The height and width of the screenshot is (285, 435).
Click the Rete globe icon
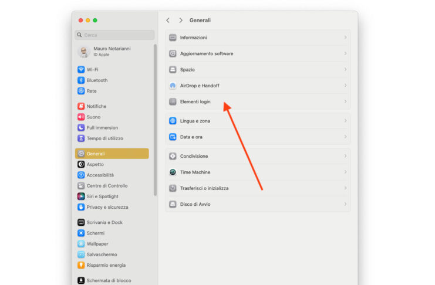81,91
